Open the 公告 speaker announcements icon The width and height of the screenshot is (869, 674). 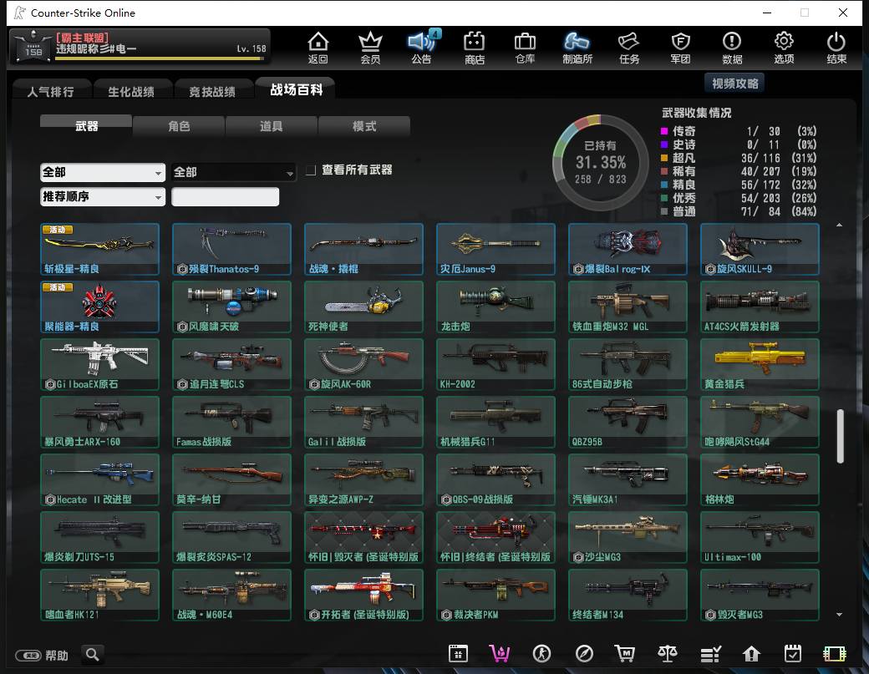pos(422,47)
